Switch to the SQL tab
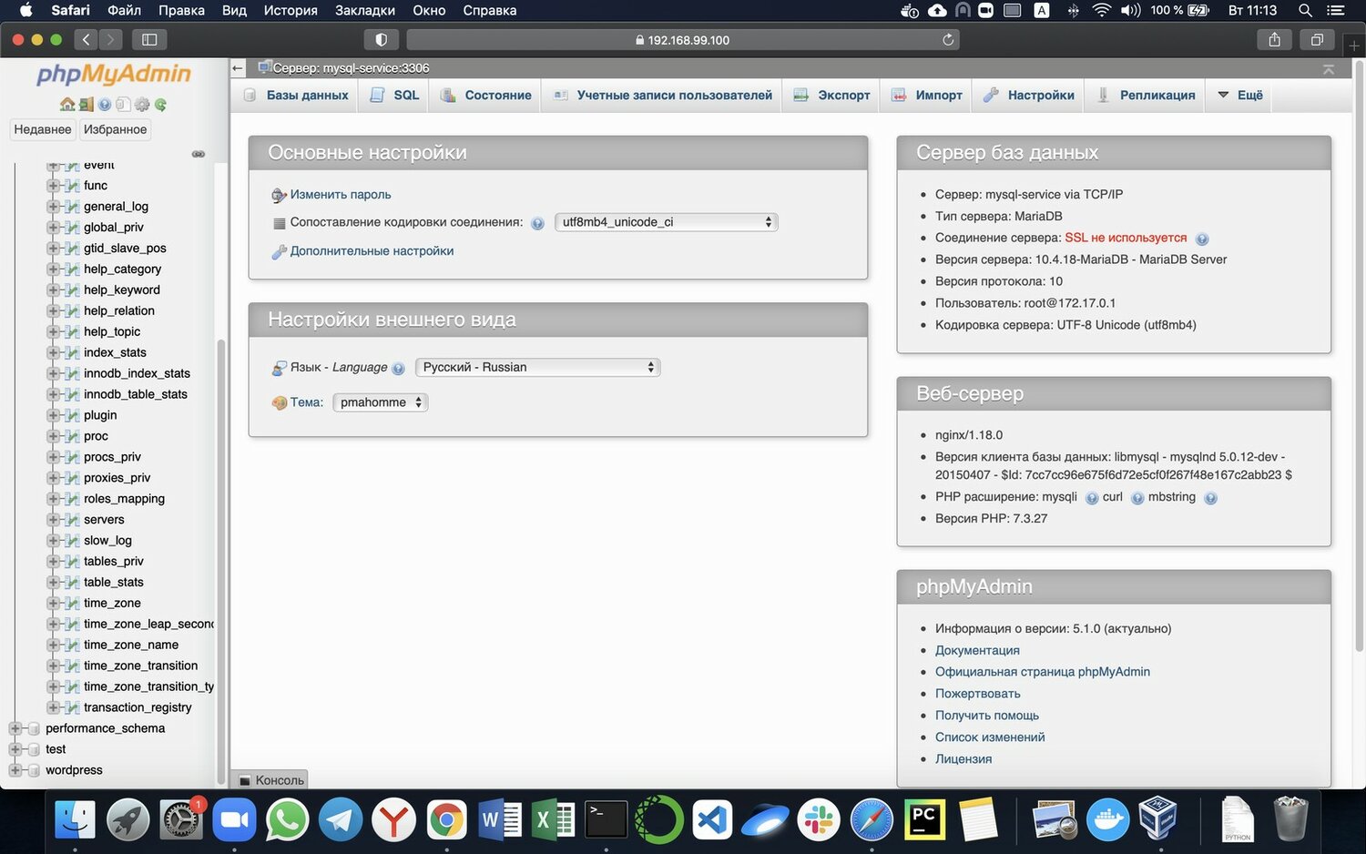Viewport: 1366px width, 854px height. 394,95
